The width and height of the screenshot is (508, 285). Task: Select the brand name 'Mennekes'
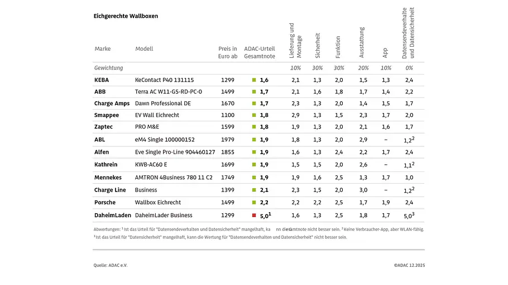(x=108, y=178)
